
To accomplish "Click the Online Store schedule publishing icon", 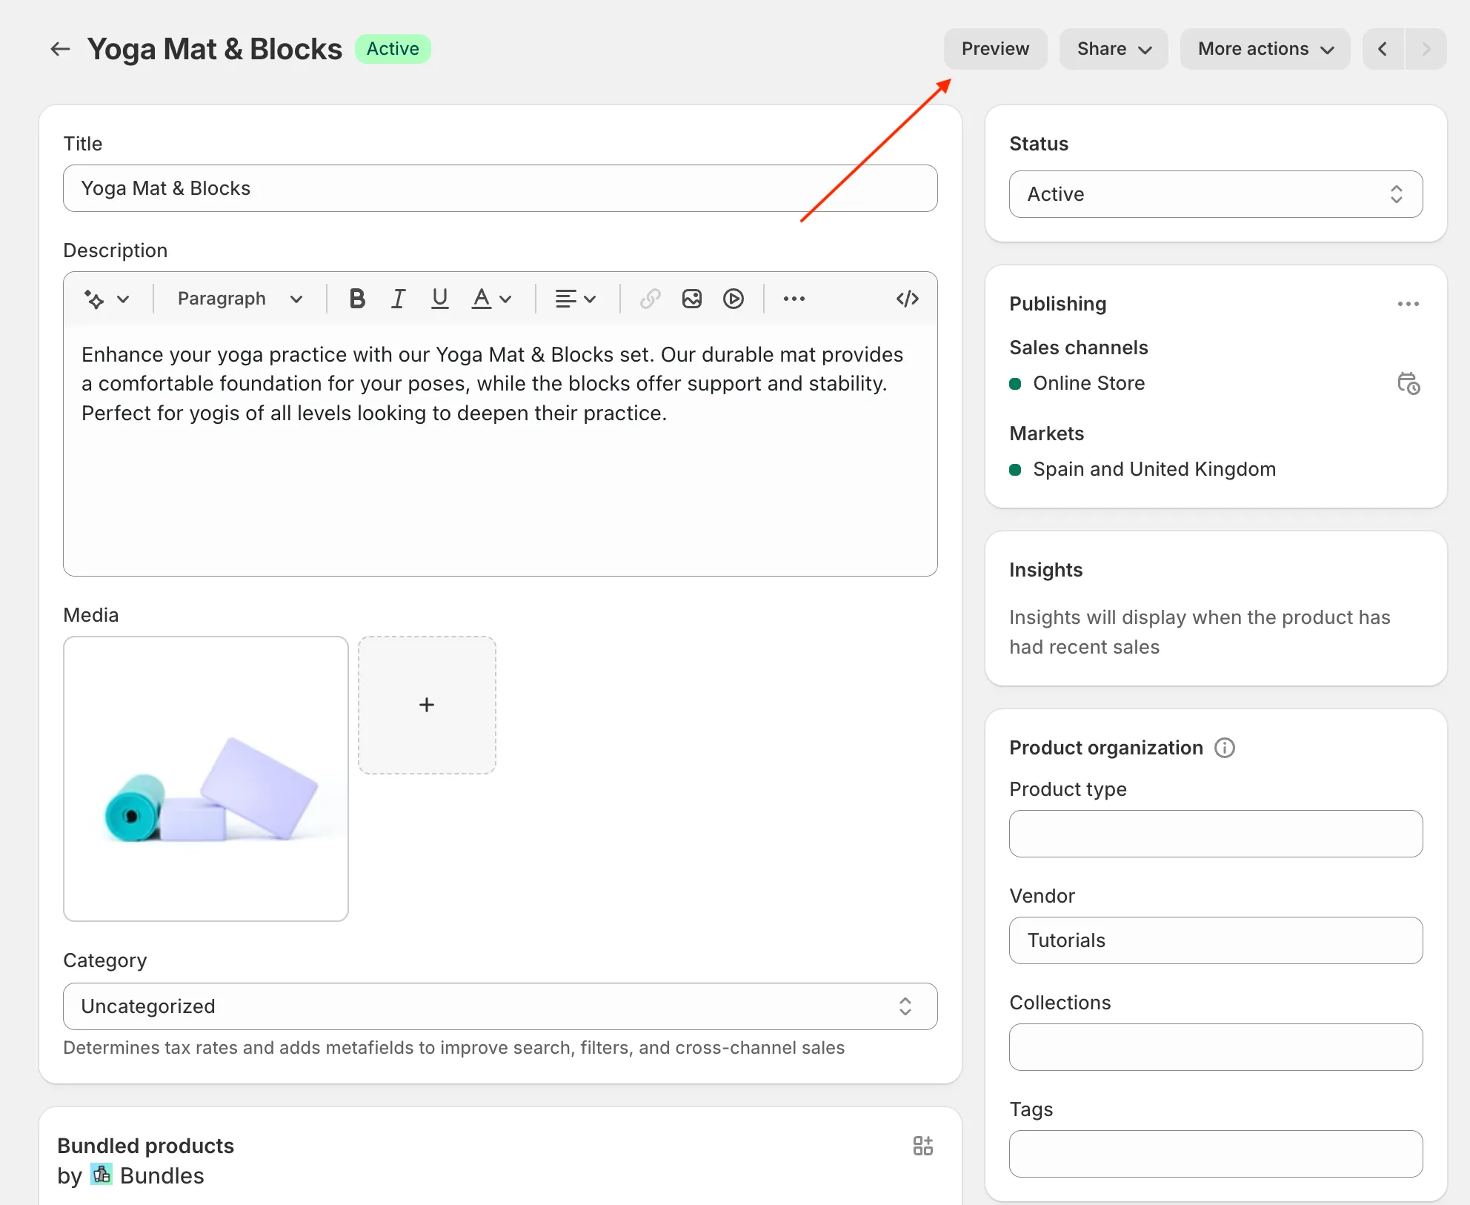I will pyautogui.click(x=1408, y=383).
